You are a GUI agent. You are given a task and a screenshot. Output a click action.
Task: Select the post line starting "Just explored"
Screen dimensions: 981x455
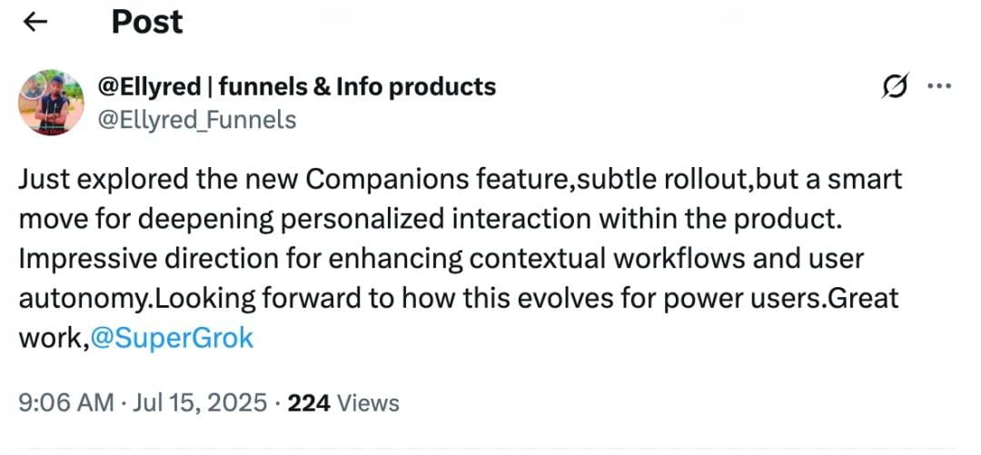click(461, 180)
